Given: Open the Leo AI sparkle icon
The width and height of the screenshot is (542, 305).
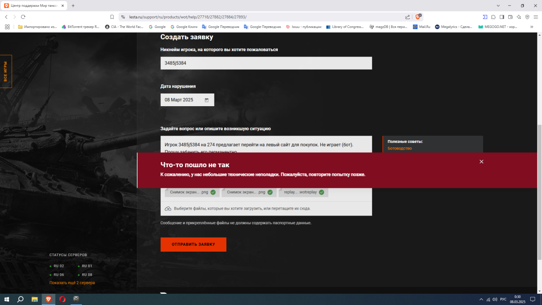Looking at the screenshot, I should pyautogui.click(x=519, y=17).
